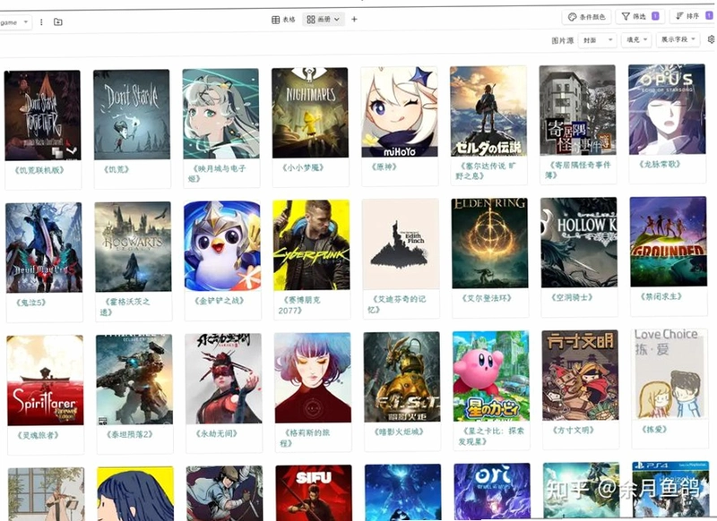Open gear settings next to 展示字段
The width and height of the screenshot is (717, 521).
click(x=711, y=39)
